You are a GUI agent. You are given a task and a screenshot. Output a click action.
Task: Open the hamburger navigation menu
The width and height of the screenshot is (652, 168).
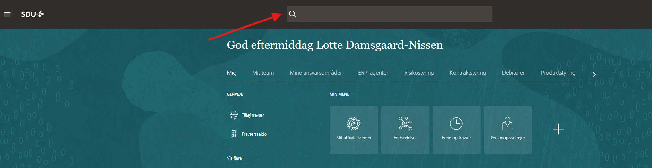[x=7, y=14]
